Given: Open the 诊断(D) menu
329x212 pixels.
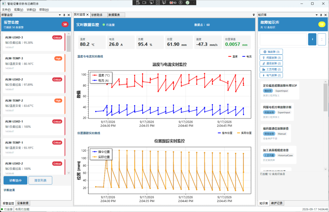Looking at the screenshot, I should point(31,10).
